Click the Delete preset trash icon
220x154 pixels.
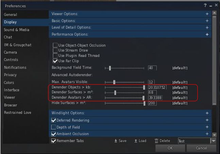[156, 141]
